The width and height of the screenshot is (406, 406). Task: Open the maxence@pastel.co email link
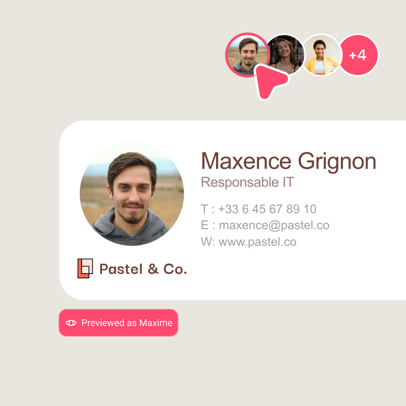[274, 225]
